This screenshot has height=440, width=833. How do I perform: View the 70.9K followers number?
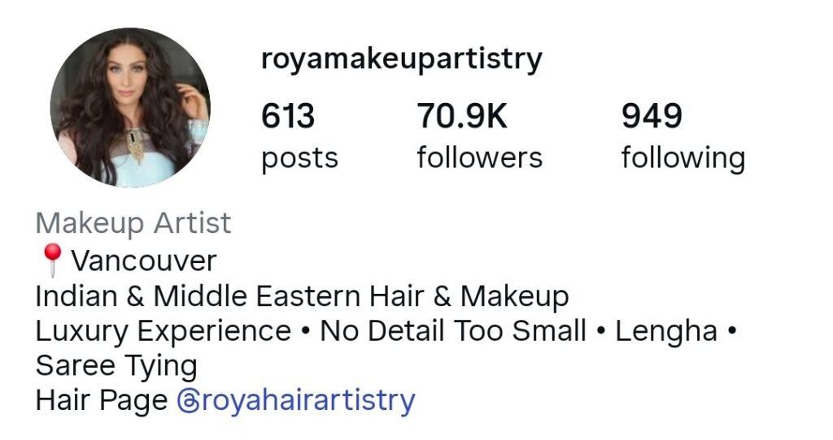point(462,116)
